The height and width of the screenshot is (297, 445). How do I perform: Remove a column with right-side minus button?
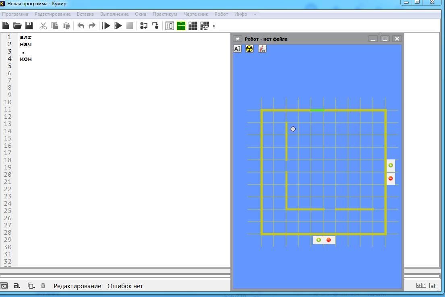(391, 178)
